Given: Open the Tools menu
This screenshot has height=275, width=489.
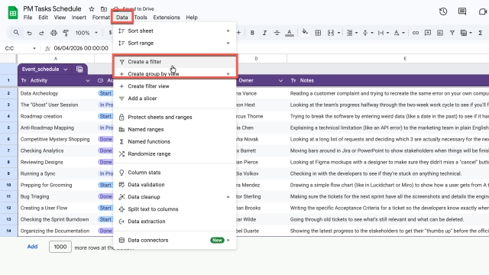Looking at the screenshot, I should (x=141, y=18).
